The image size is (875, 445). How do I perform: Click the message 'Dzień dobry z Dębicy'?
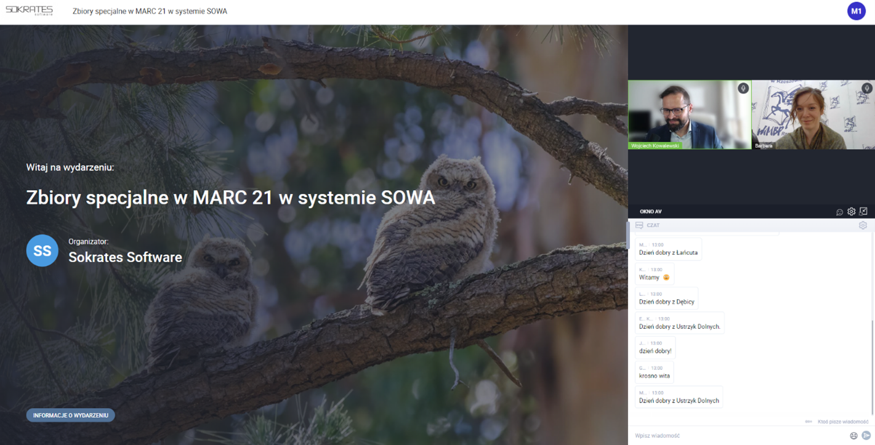pyautogui.click(x=666, y=299)
